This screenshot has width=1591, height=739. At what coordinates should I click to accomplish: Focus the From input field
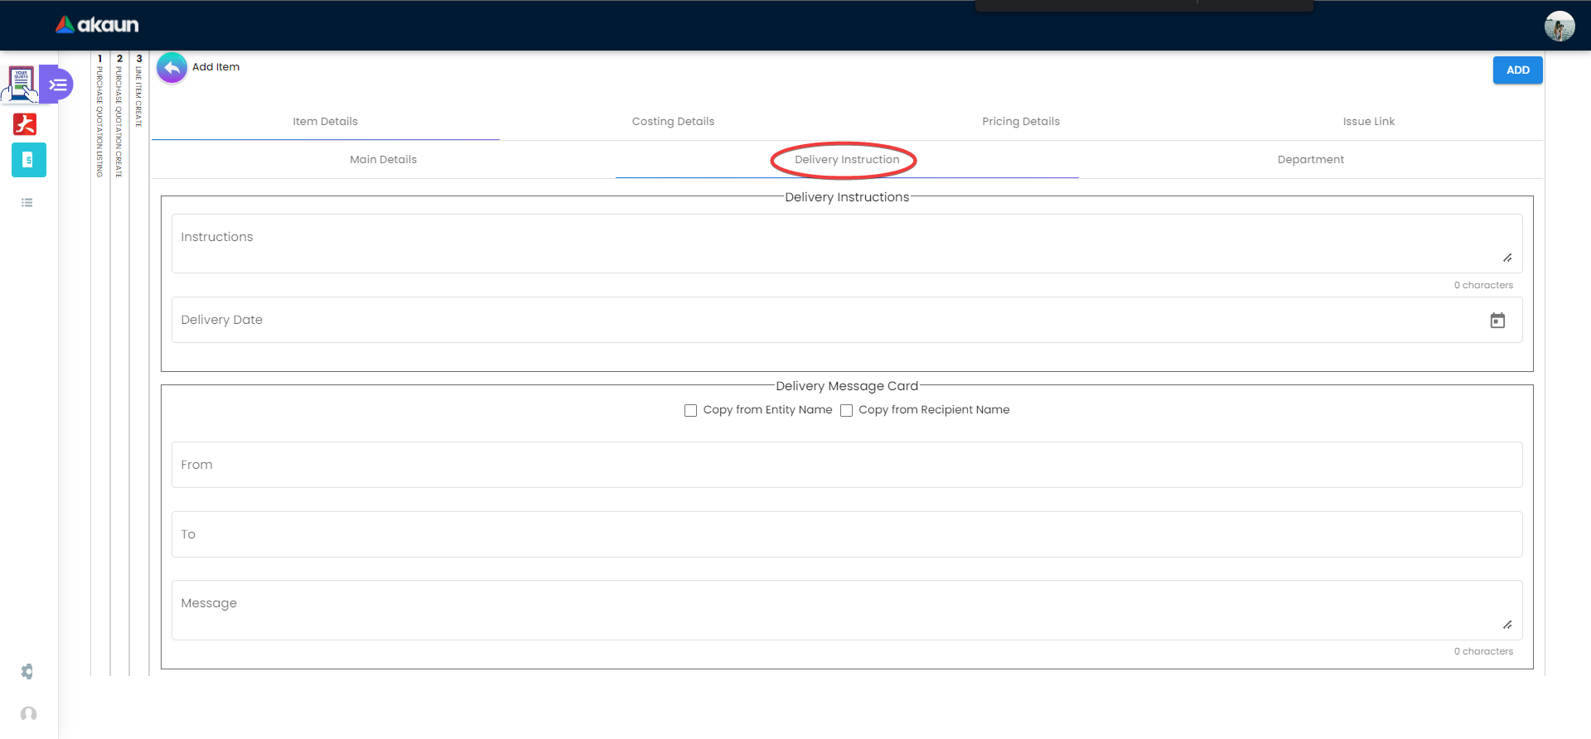pos(847,465)
